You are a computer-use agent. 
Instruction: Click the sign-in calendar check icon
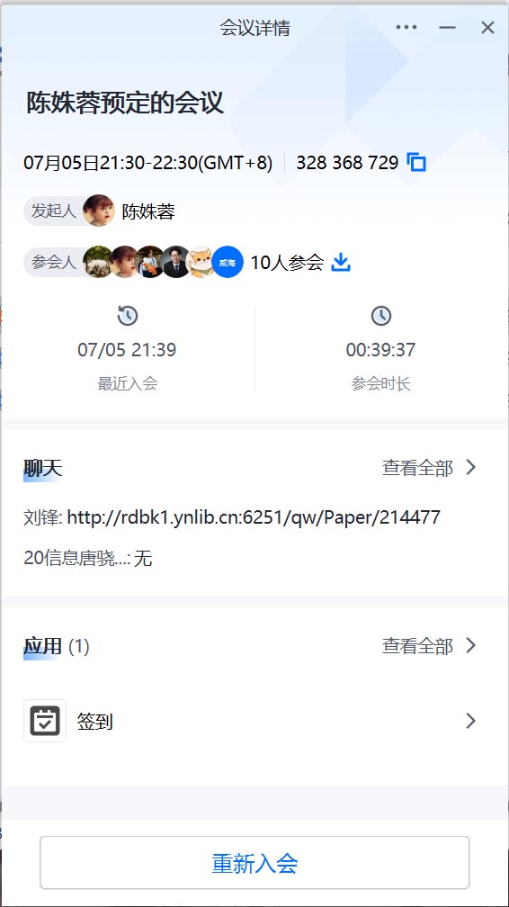pyautogui.click(x=45, y=721)
